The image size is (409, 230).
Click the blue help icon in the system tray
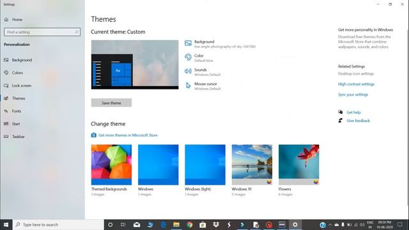pyautogui.click(x=323, y=225)
